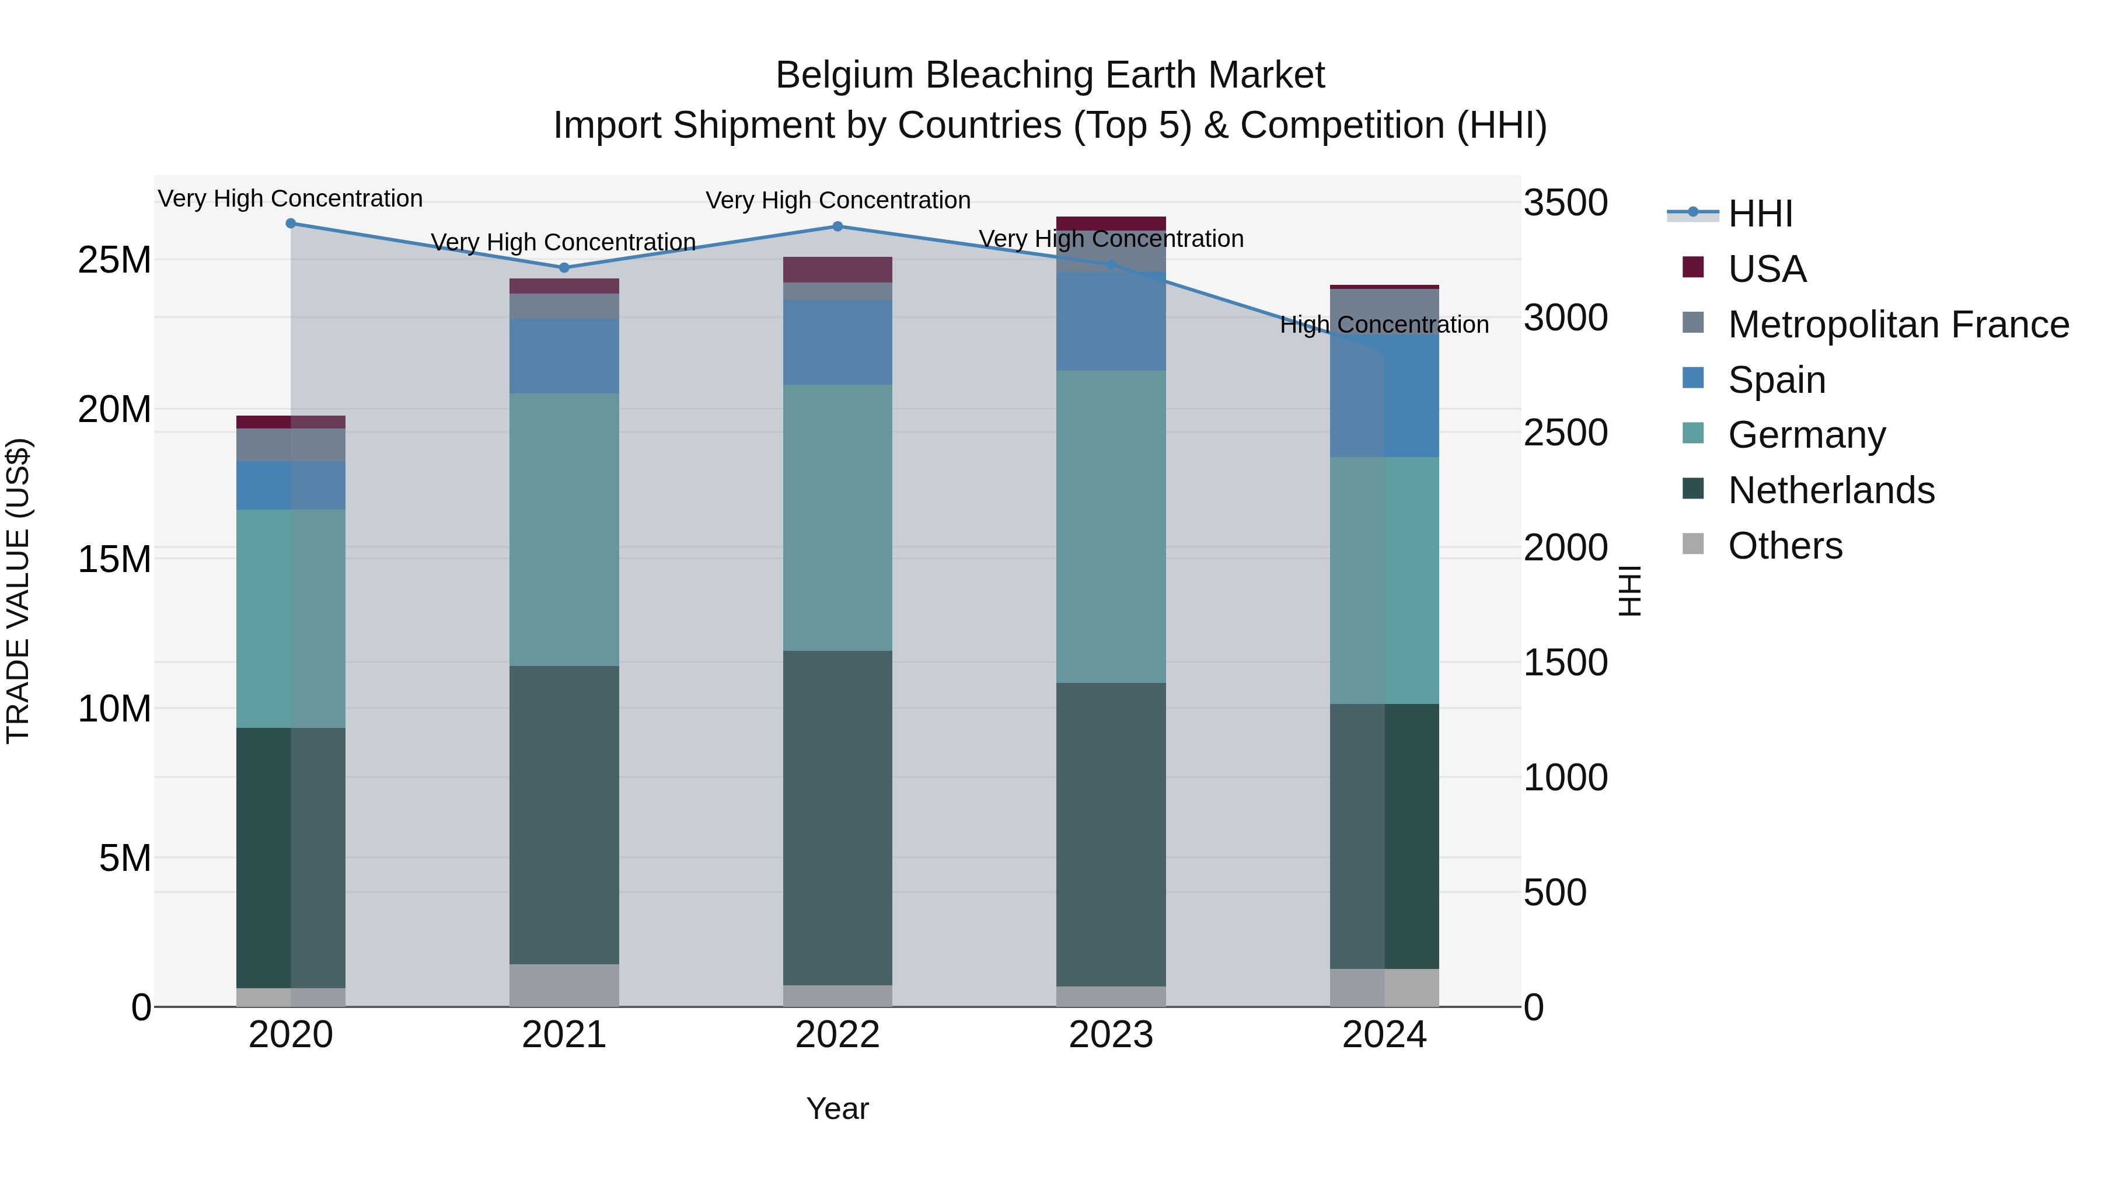Click the 2023 USA bar segment
The width and height of the screenshot is (2101, 1182).
(1111, 224)
